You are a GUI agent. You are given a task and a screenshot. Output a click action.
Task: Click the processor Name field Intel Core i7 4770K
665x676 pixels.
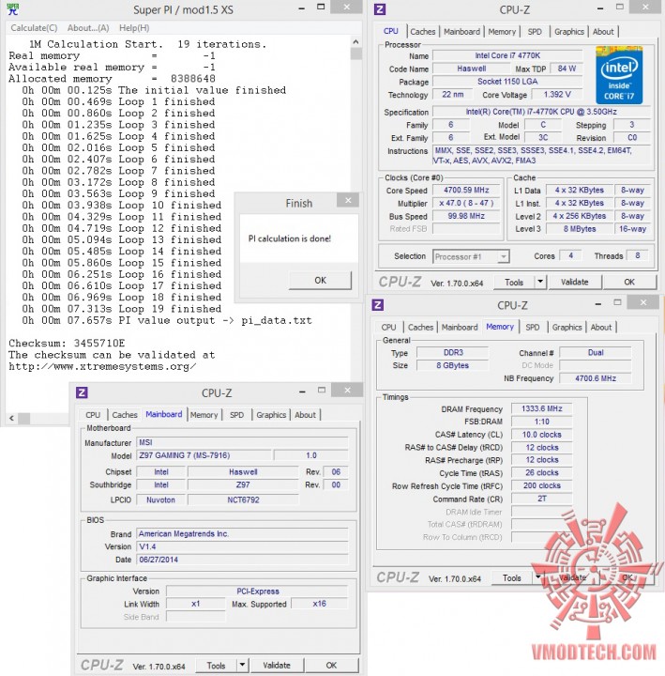tap(507, 55)
